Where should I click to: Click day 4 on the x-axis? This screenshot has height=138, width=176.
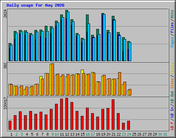tap(27, 134)
